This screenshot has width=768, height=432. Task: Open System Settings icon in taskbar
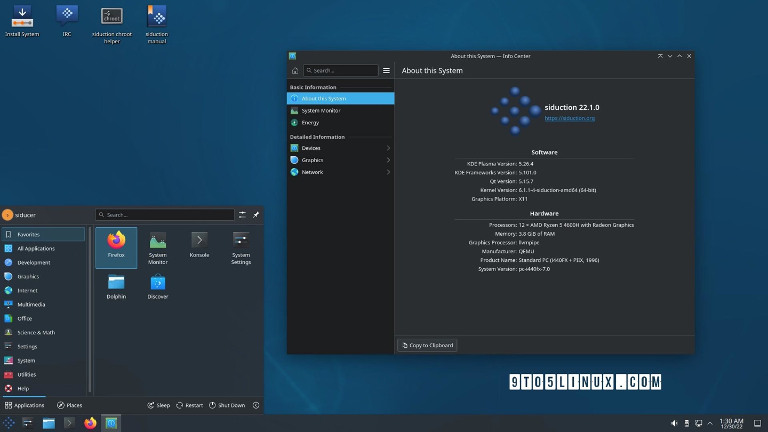coord(28,423)
